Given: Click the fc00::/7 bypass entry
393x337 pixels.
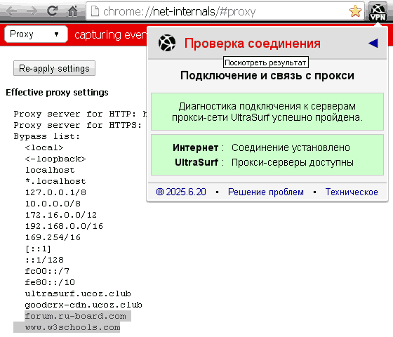Looking at the screenshot, I should [x=47, y=271].
